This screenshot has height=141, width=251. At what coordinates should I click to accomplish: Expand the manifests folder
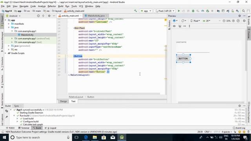click(x=9, y=24)
